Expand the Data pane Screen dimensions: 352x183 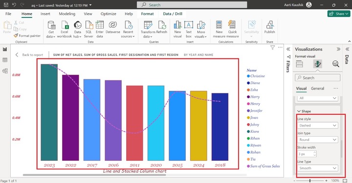pos(347,49)
